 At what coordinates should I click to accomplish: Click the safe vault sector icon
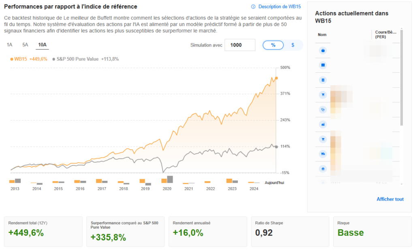323,80
